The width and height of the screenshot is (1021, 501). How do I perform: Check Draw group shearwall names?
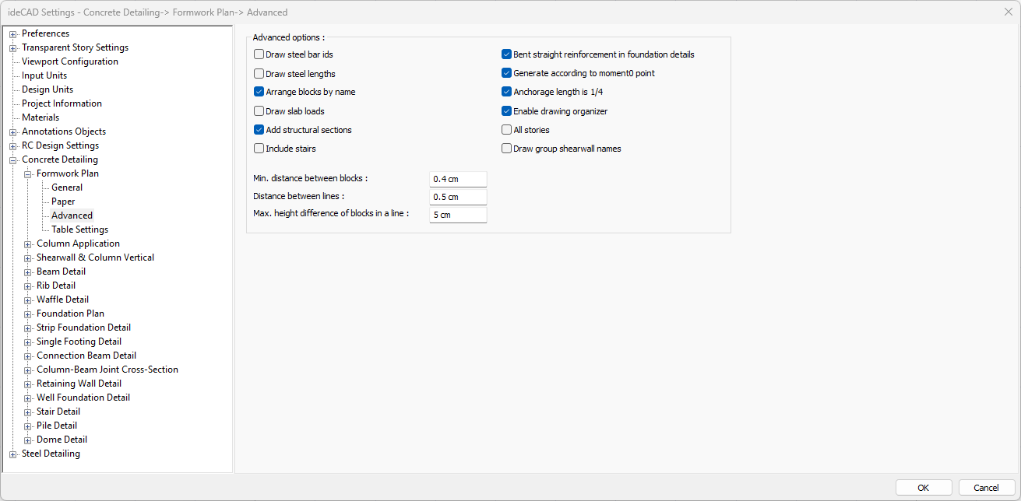point(507,149)
